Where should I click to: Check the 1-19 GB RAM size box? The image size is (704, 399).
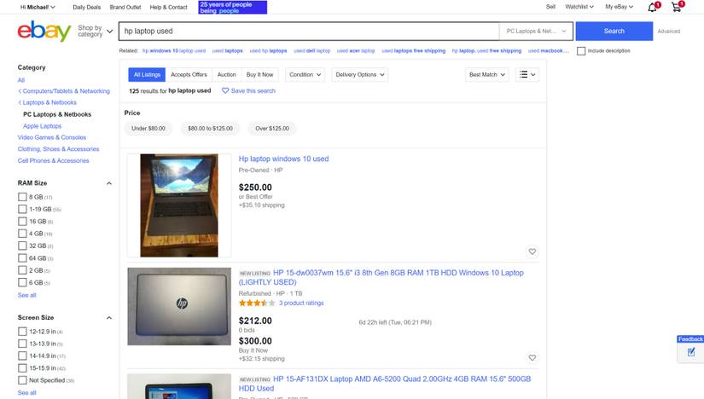pos(22,209)
